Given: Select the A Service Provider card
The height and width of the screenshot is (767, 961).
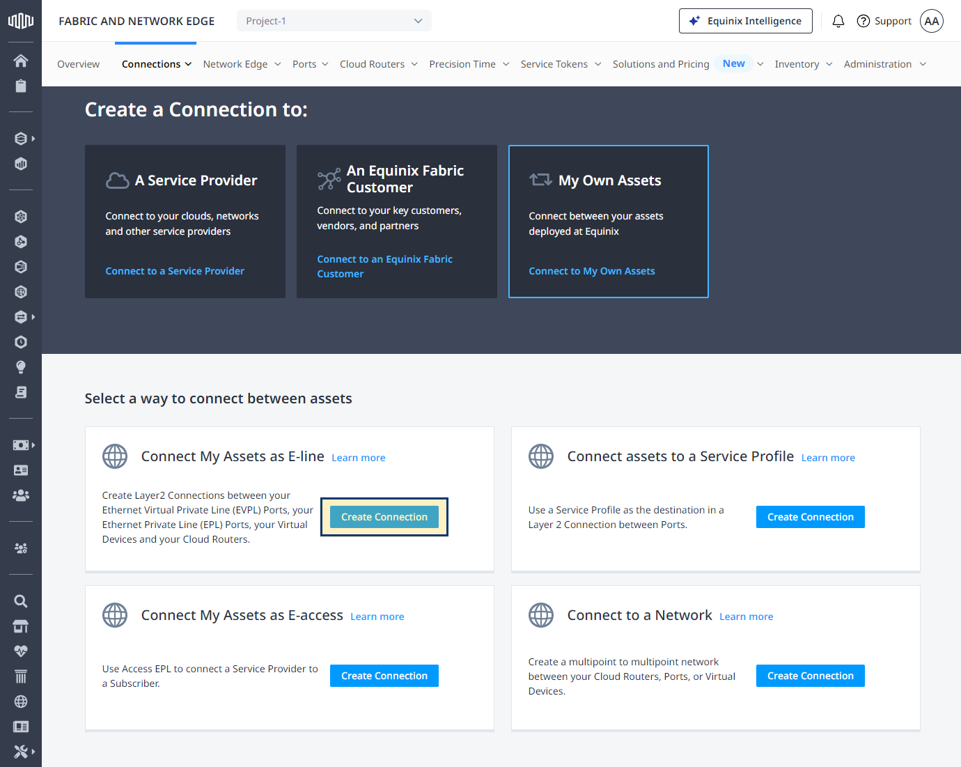Looking at the screenshot, I should click(x=185, y=222).
